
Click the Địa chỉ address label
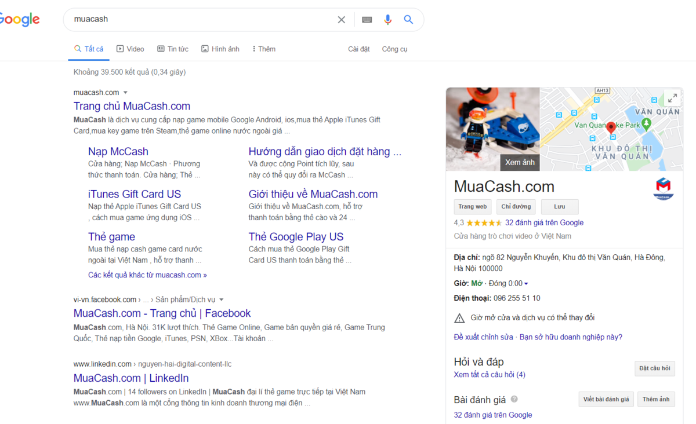(467, 257)
